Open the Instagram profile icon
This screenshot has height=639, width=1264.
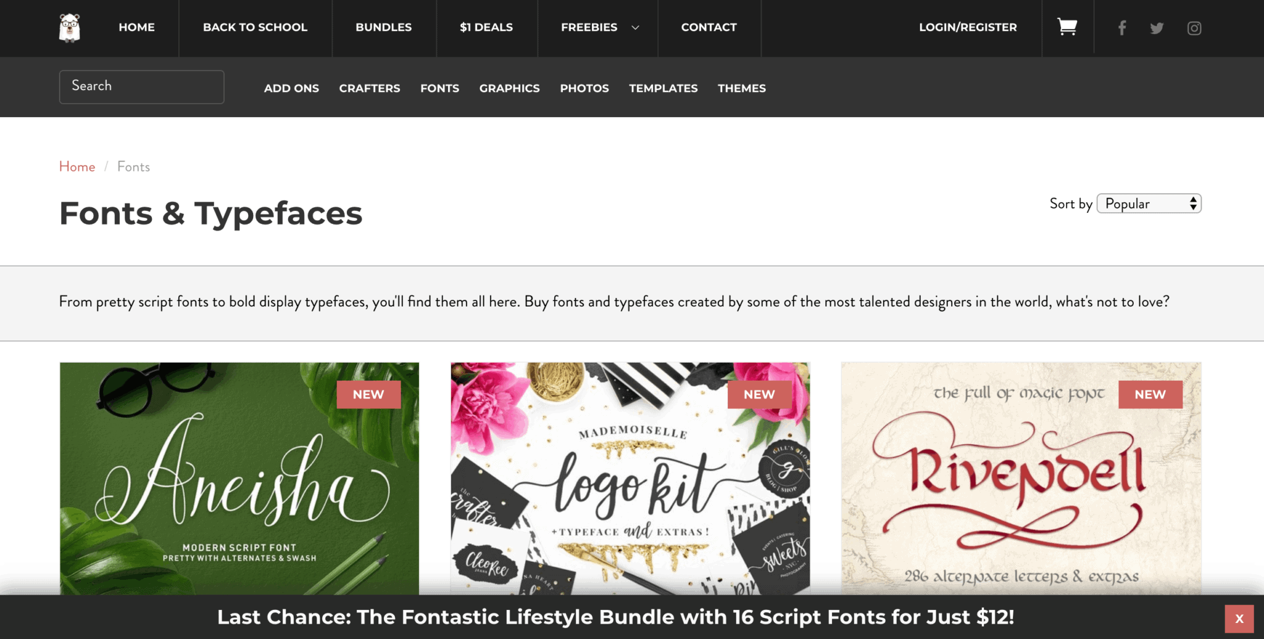(1194, 28)
